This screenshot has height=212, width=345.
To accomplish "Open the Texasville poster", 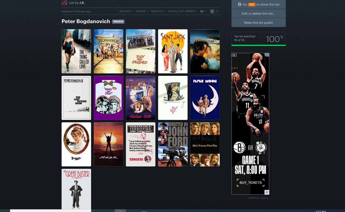I will 205,51.
